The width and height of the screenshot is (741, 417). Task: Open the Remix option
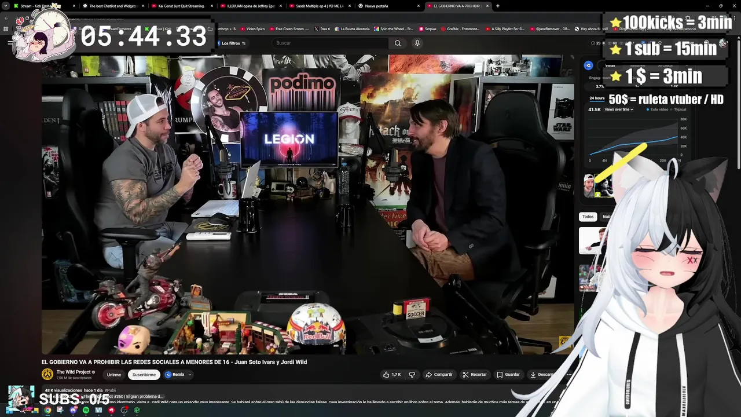[175, 375]
